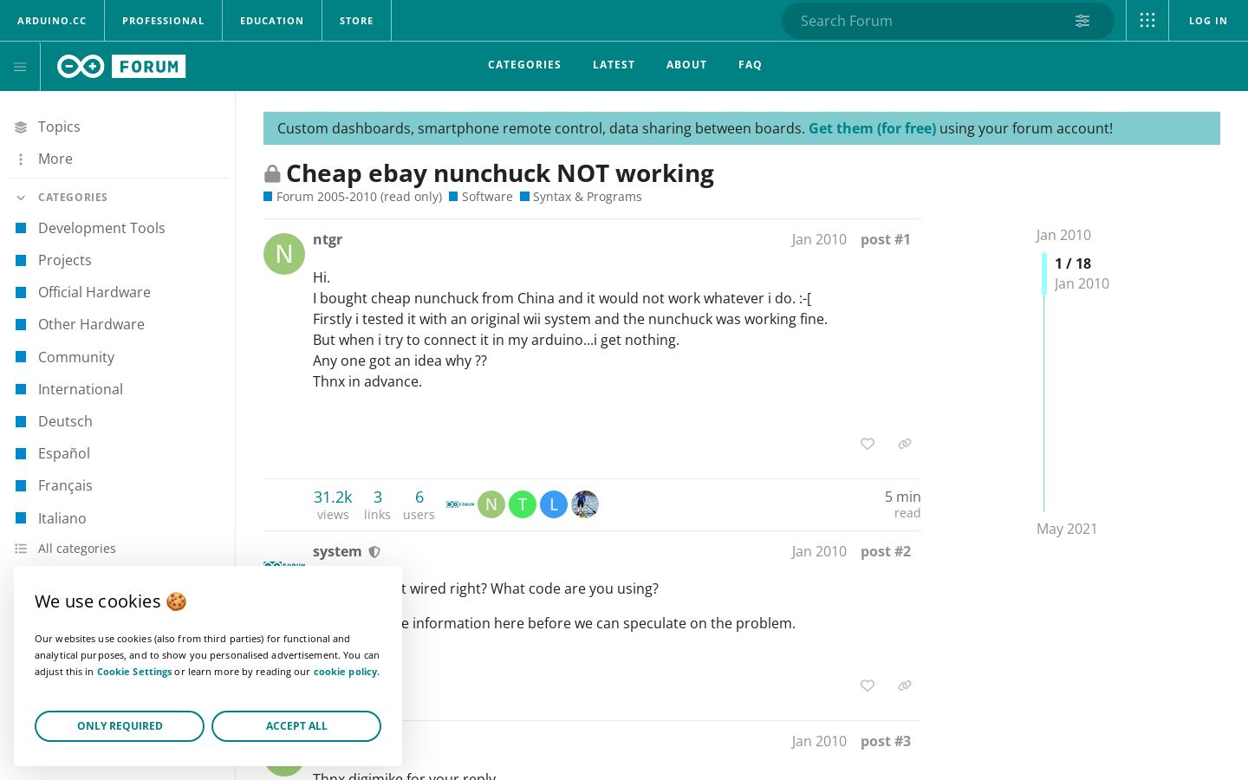
Task: Open Arduino forum system participant avatar
Action: pyautogui.click(x=460, y=504)
